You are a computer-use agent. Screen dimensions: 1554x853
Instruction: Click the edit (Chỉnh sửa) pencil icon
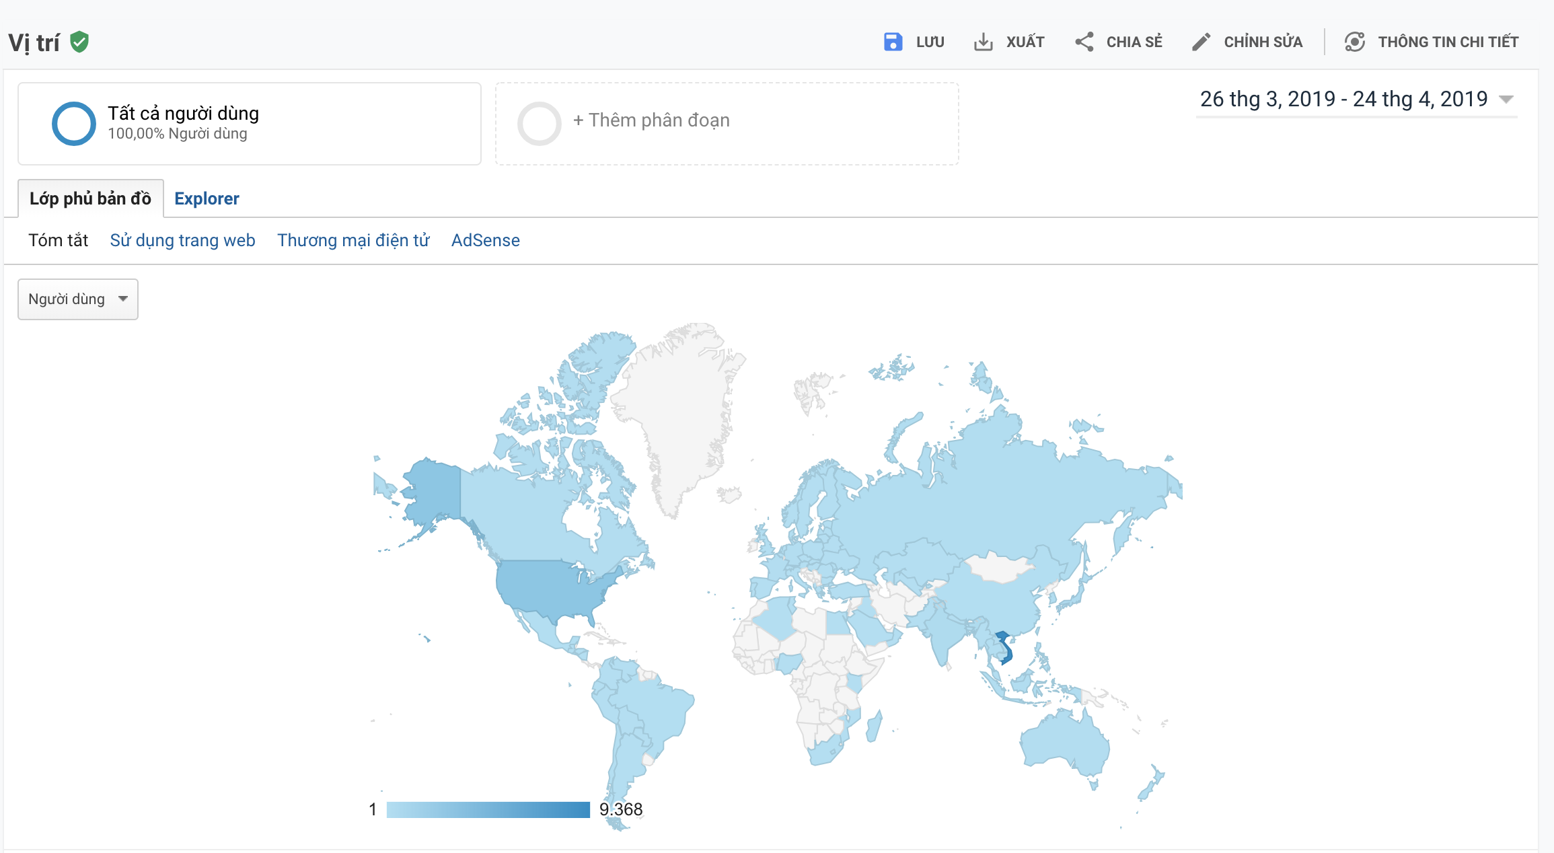pos(1201,42)
